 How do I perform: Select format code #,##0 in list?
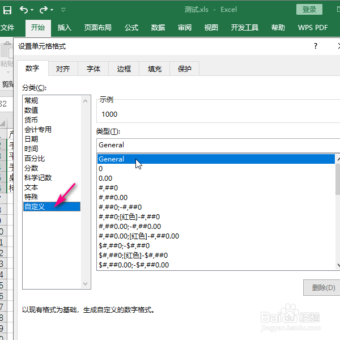216,188
